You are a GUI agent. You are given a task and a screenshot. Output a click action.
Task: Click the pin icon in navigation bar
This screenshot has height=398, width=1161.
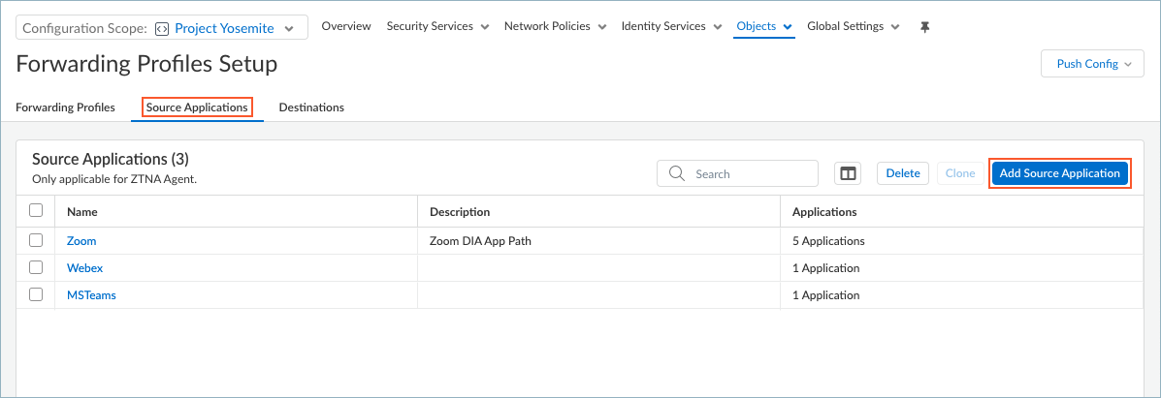924,27
